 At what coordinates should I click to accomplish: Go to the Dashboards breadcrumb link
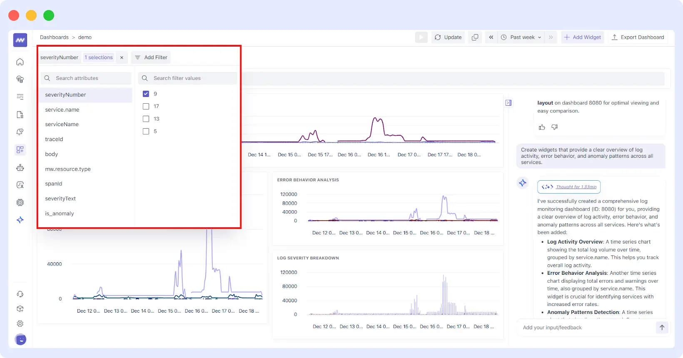coord(54,37)
